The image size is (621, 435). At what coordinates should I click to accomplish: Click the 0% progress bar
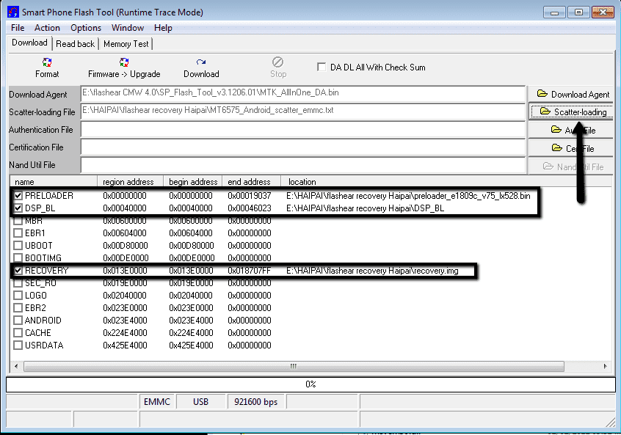310,384
